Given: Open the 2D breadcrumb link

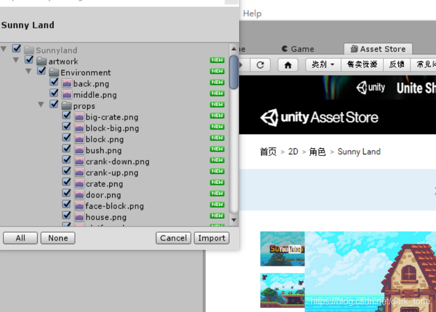Looking at the screenshot, I should pyautogui.click(x=293, y=152).
